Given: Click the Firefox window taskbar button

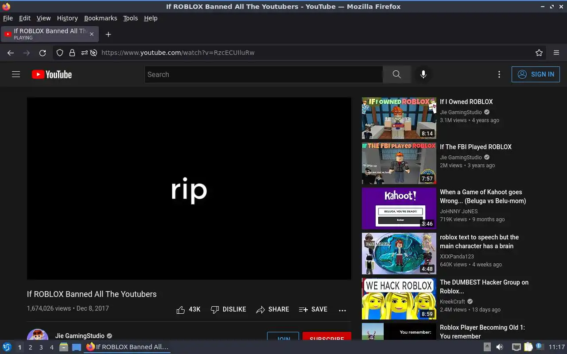Looking at the screenshot, I should pyautogui.click(x=128, y=347).
